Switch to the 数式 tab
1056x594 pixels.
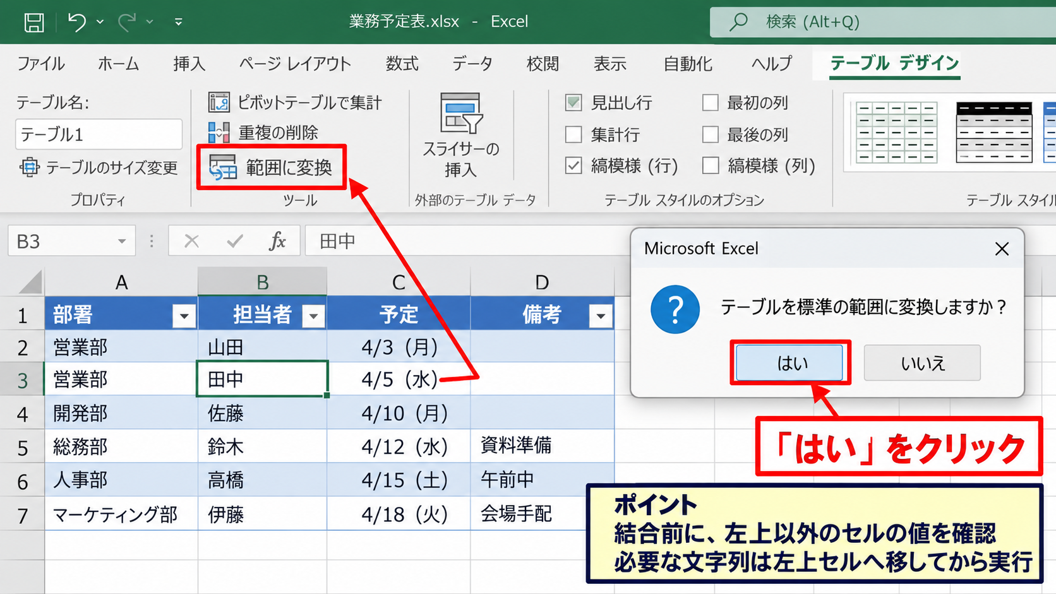[402, 64]
